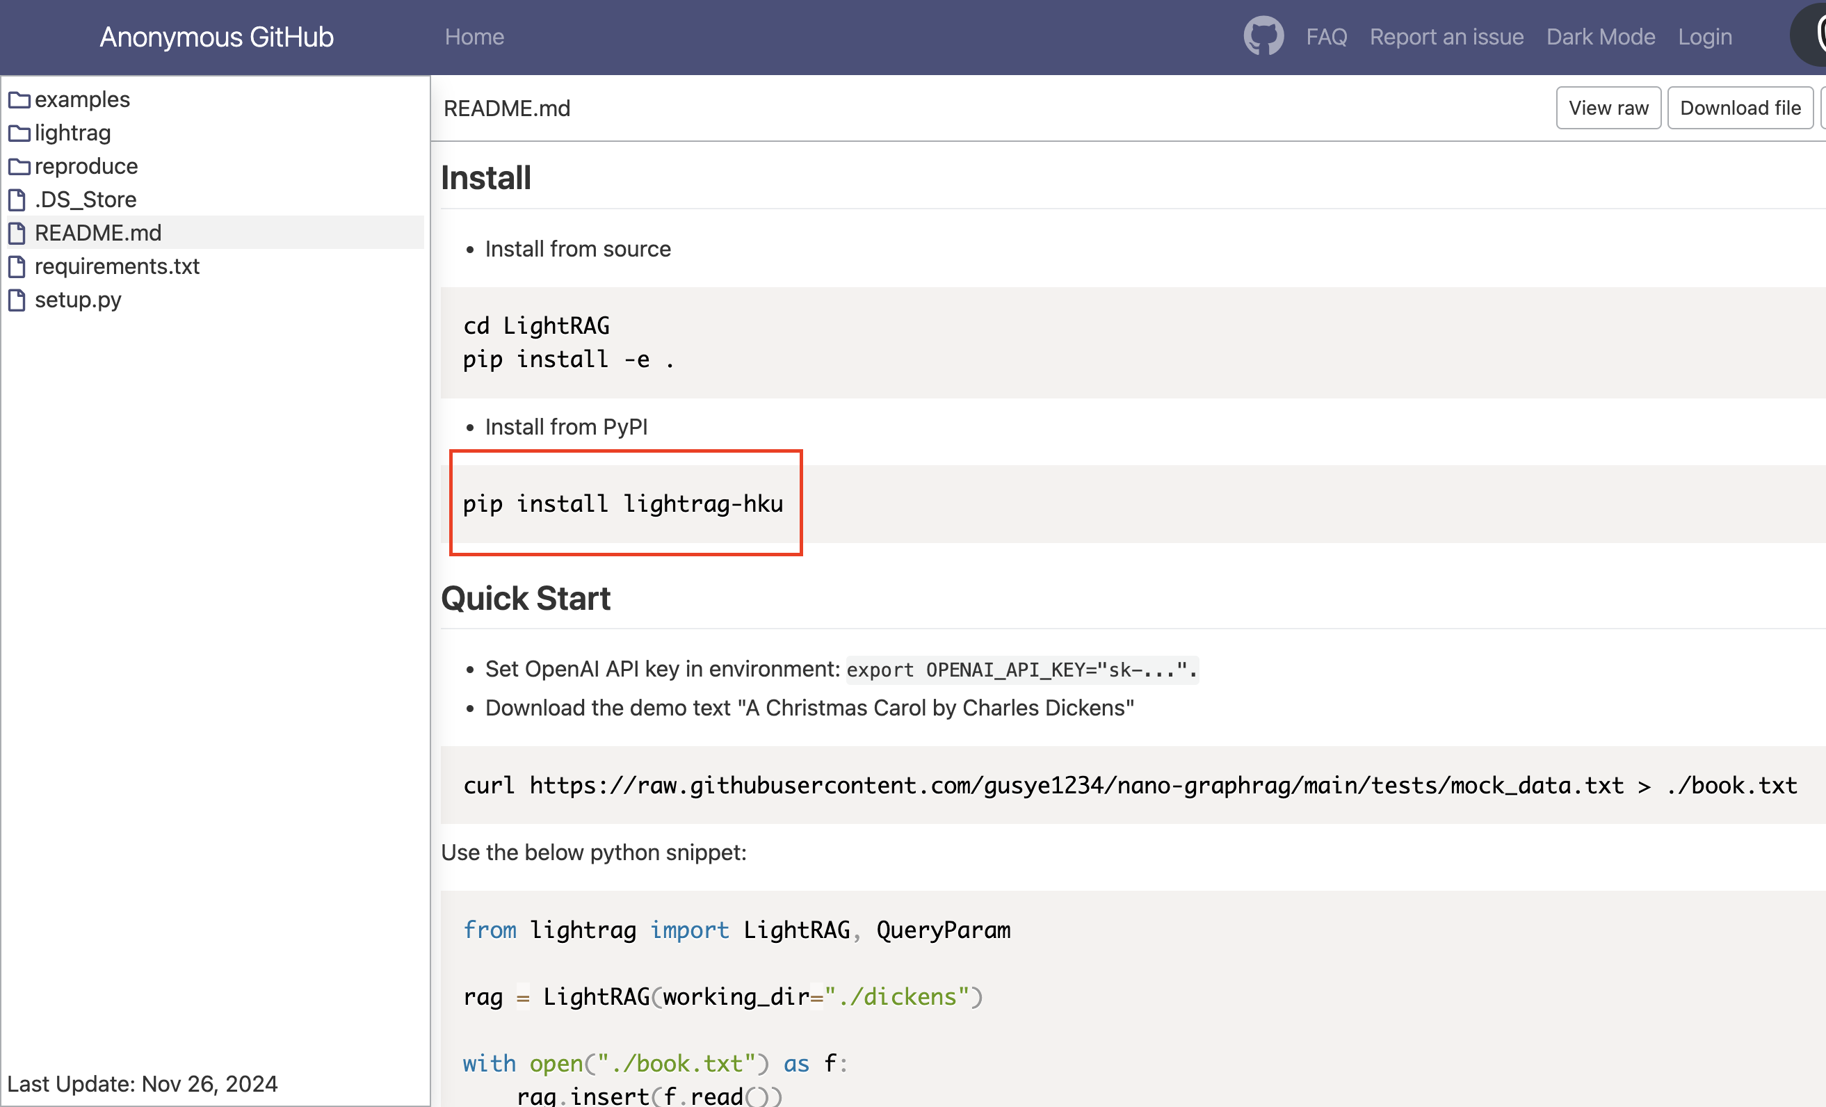Expand the examples folder in tree

[x=82, y=99]
